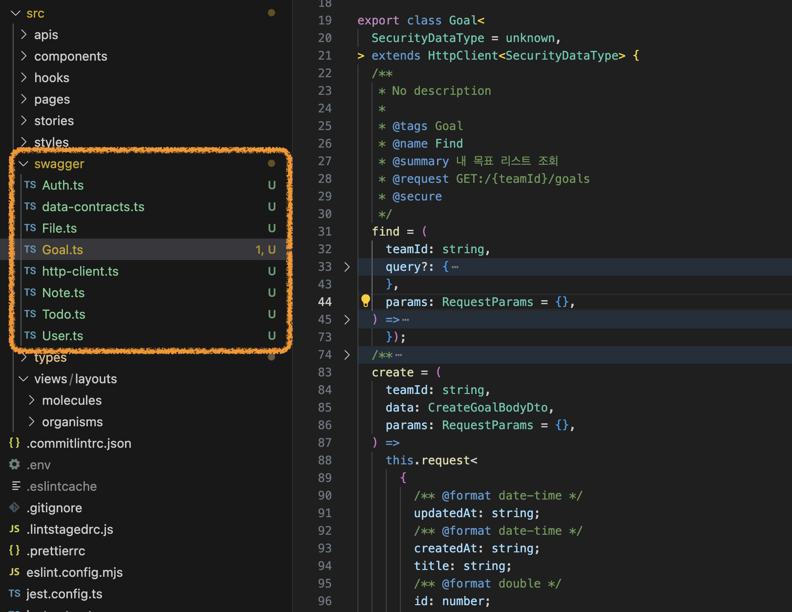
Task: Click the find method name on line 31
Action: [x=386, y=231]
